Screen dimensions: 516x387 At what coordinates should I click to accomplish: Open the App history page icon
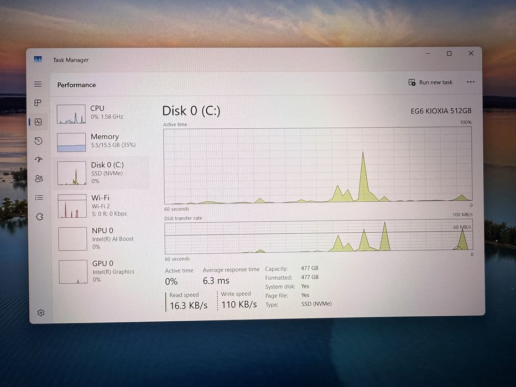[x=39, y=141]
